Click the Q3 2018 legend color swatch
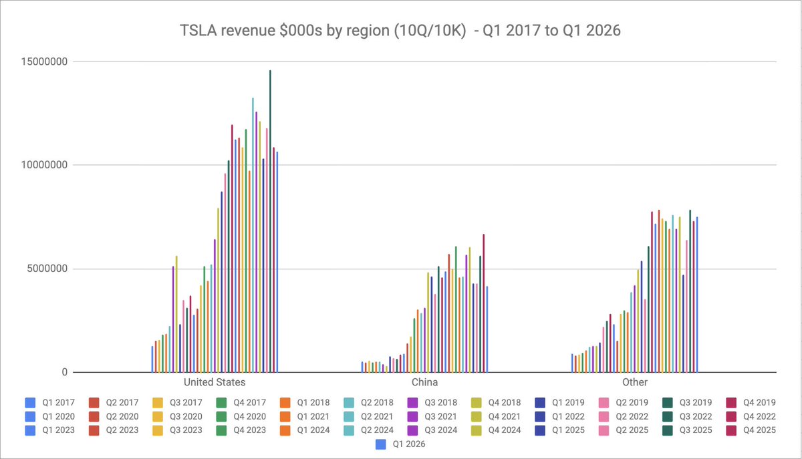Image resolution: width=802 pixels, height=459 pixels. point(413,403)
